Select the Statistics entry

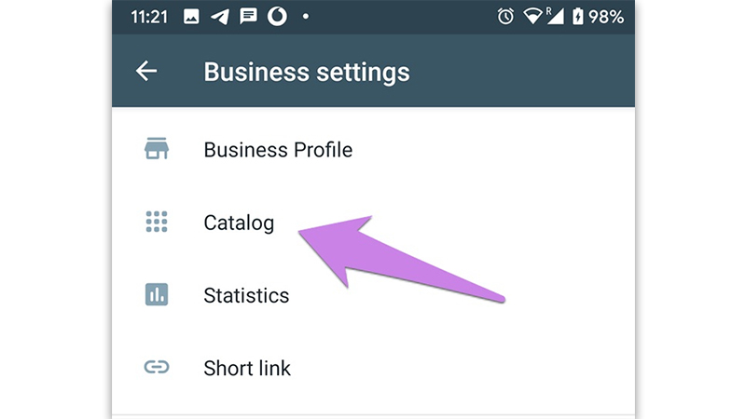(246, 295)
